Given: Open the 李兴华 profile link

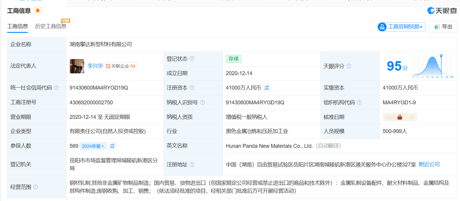Looking at the screenshot, I should [95, 66].
